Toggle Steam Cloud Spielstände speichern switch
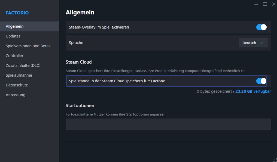Viewport: 277px width, 162px height. (261, 81)
